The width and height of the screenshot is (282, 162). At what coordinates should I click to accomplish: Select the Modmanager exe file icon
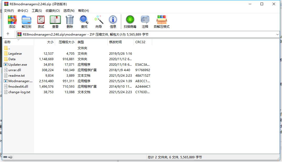click(x=6, y=81)
